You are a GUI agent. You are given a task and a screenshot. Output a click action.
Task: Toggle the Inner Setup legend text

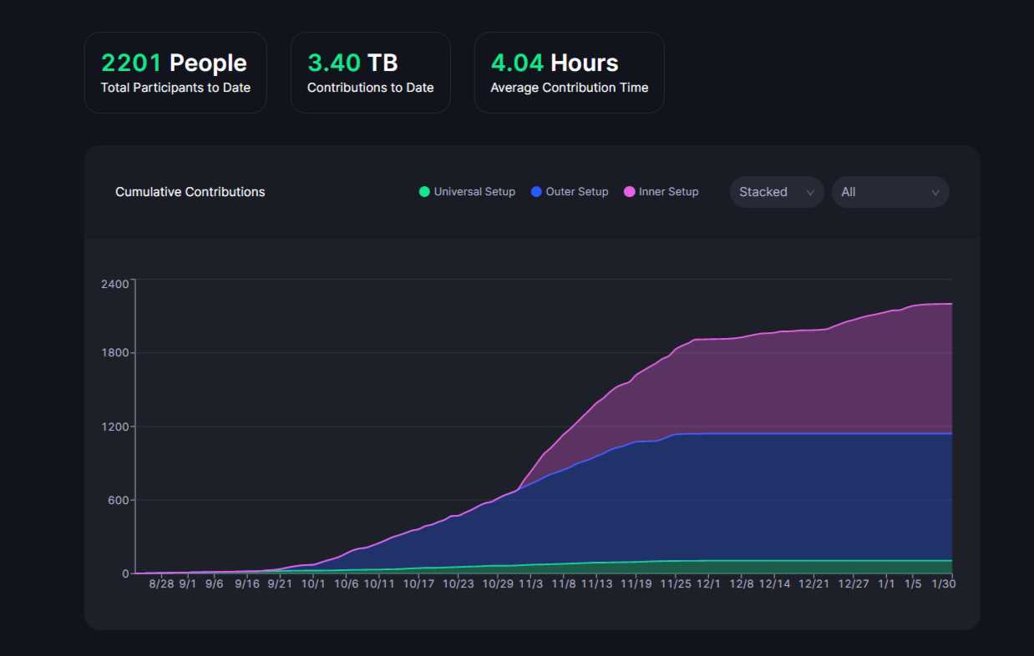(668, 192)
